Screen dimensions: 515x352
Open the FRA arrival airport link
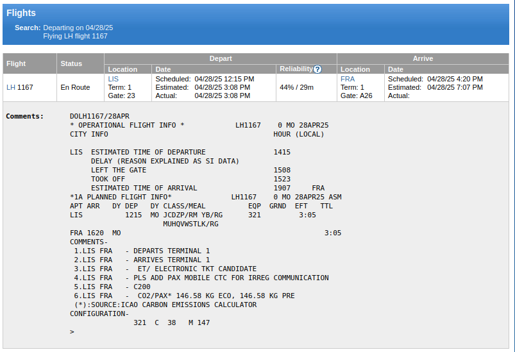[348, 79]
